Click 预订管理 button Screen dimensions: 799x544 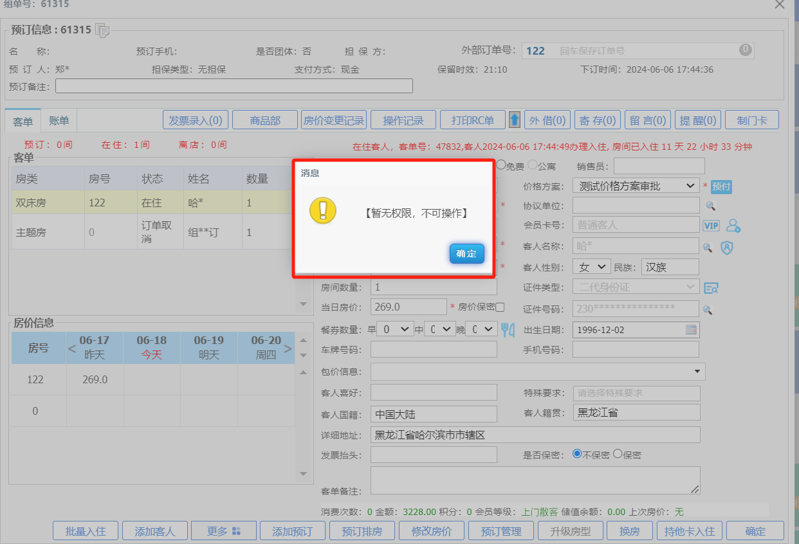501,531
